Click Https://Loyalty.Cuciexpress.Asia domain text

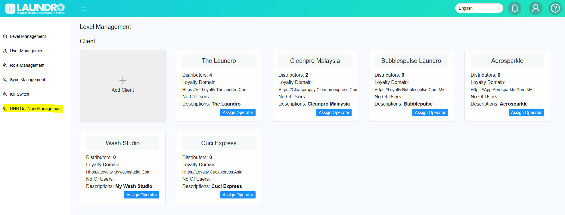[x=212, y=172]
